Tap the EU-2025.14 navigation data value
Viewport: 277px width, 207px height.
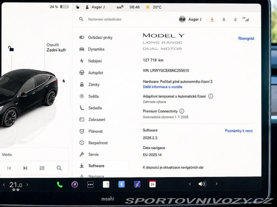click(152, 155)
